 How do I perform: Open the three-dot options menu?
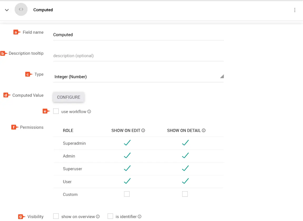295,10
